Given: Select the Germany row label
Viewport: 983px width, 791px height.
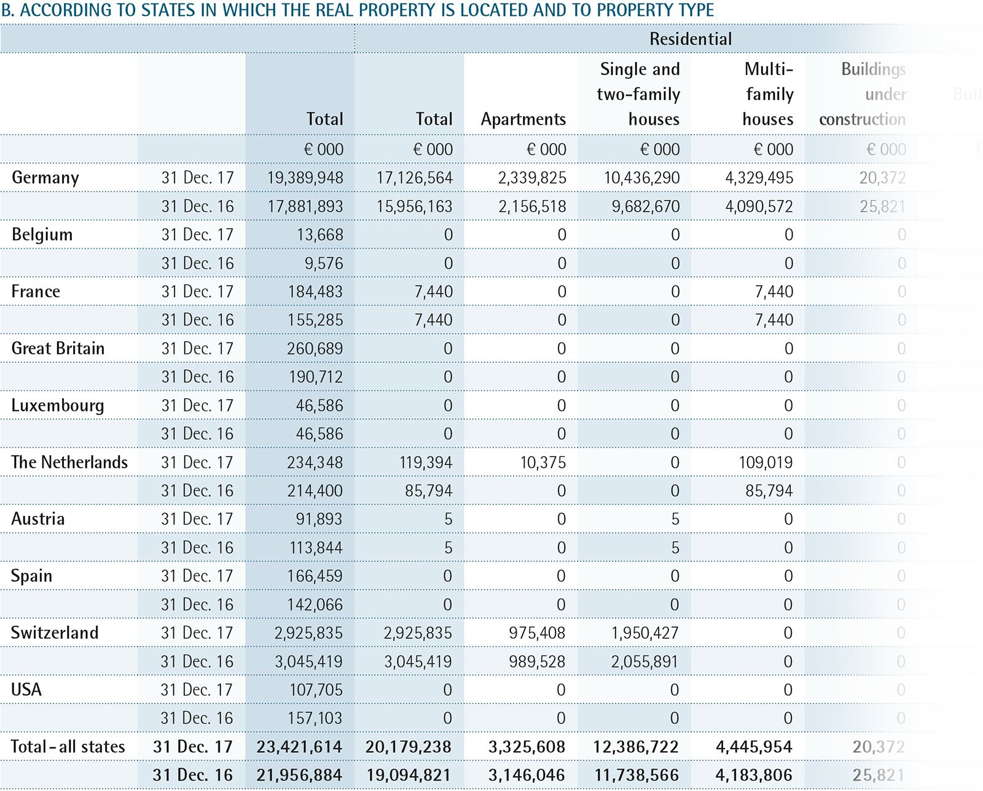Looking at the screenshot, I should coord(45,178).
